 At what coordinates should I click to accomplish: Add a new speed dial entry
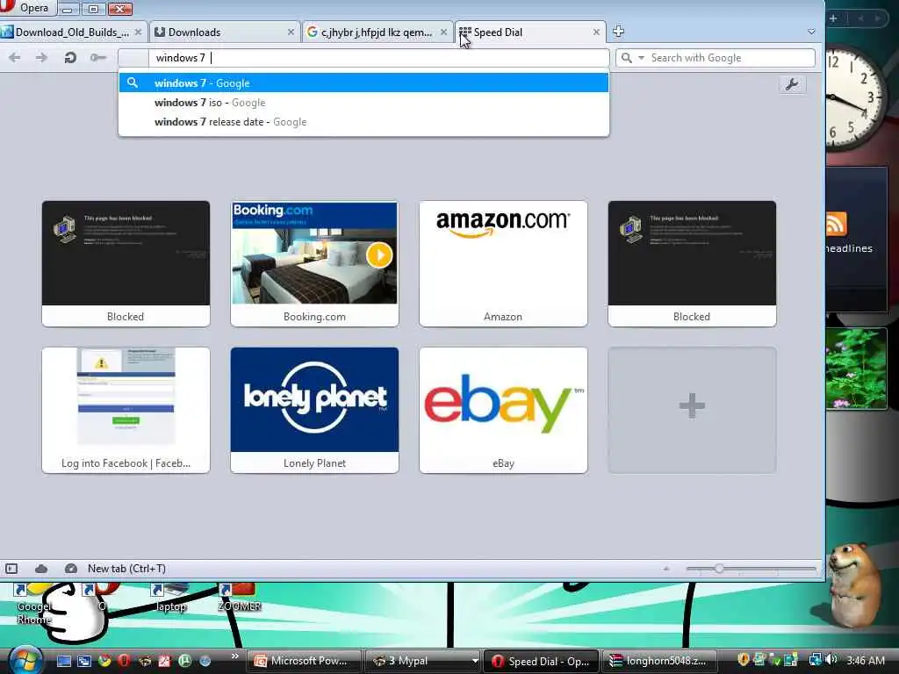[692, 411]
